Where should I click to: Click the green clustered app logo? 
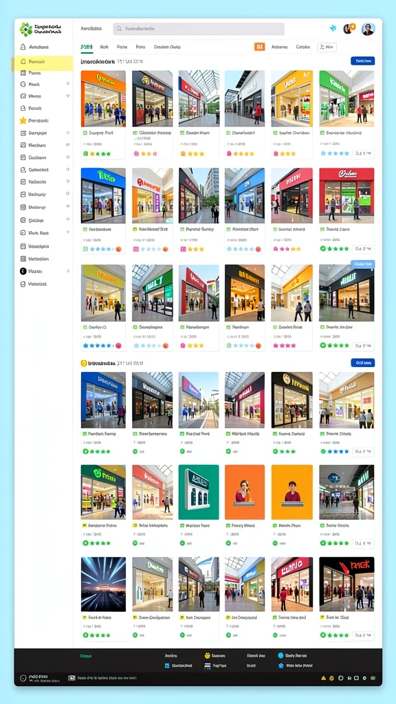(26, 29)
